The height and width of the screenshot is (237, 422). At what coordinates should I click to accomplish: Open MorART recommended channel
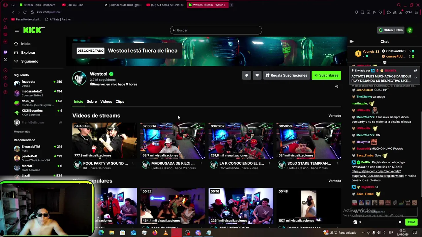coord(38,168)
